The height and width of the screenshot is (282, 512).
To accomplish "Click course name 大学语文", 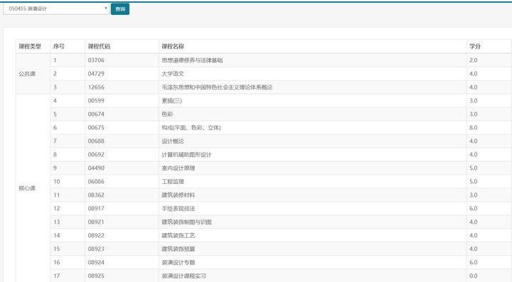I will (173, 74).
